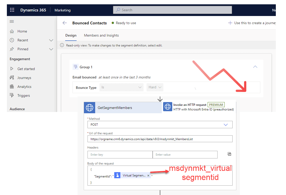Click the Url of the request field
Viewport: 286px width, 195px height.
(160, 139)
